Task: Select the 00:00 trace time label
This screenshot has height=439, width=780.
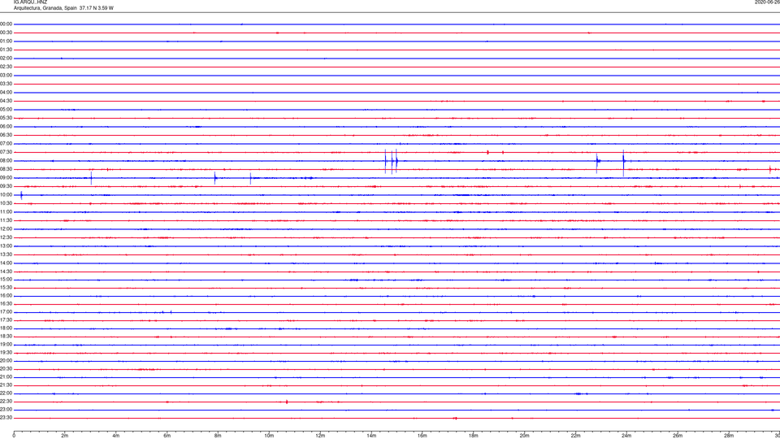Action: 6,24
